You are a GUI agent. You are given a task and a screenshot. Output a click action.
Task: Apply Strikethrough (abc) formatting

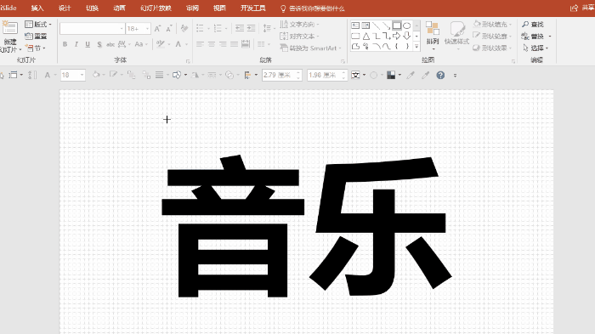pos(110,44)
